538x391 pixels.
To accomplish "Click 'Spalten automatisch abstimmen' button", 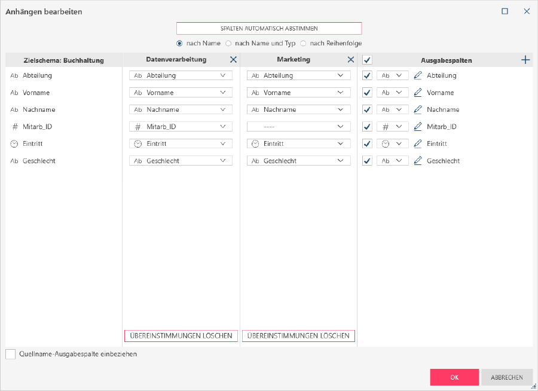I will click(269, 28).
